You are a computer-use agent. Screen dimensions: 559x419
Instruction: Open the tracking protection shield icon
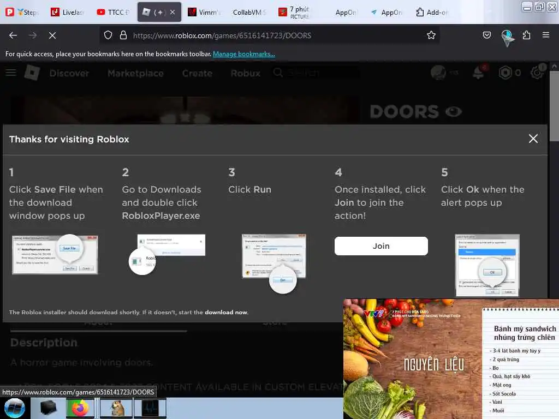click(x=108, y=35)
